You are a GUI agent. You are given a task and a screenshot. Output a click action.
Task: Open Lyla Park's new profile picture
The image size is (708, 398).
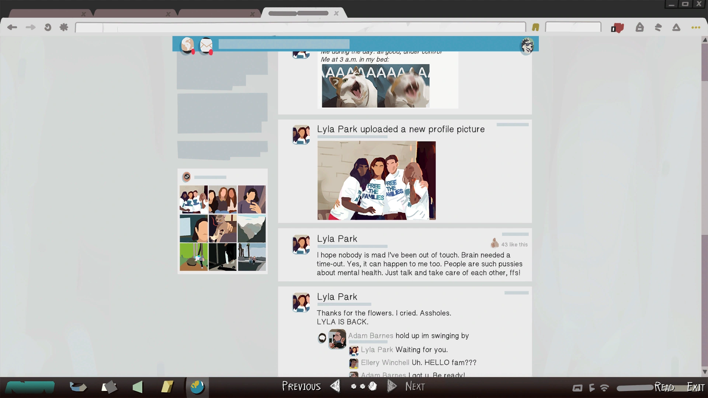pos(376,180)
